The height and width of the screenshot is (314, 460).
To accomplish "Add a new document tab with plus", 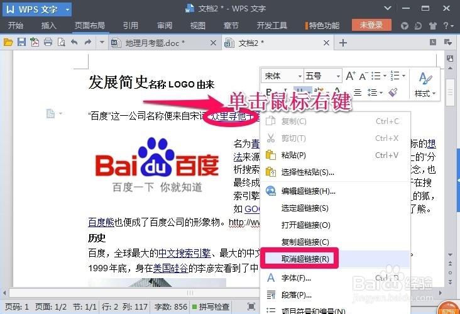I will pos(342,43).
